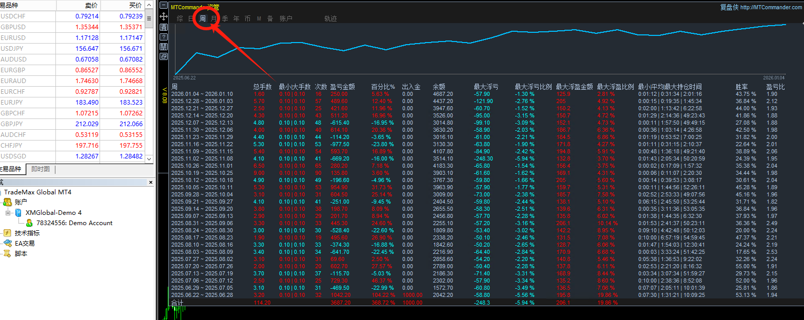This screenshot has height=320, width=804.
Task: Click the 百分比% column header
Action: pyautogui.click(x=383, y=87)
